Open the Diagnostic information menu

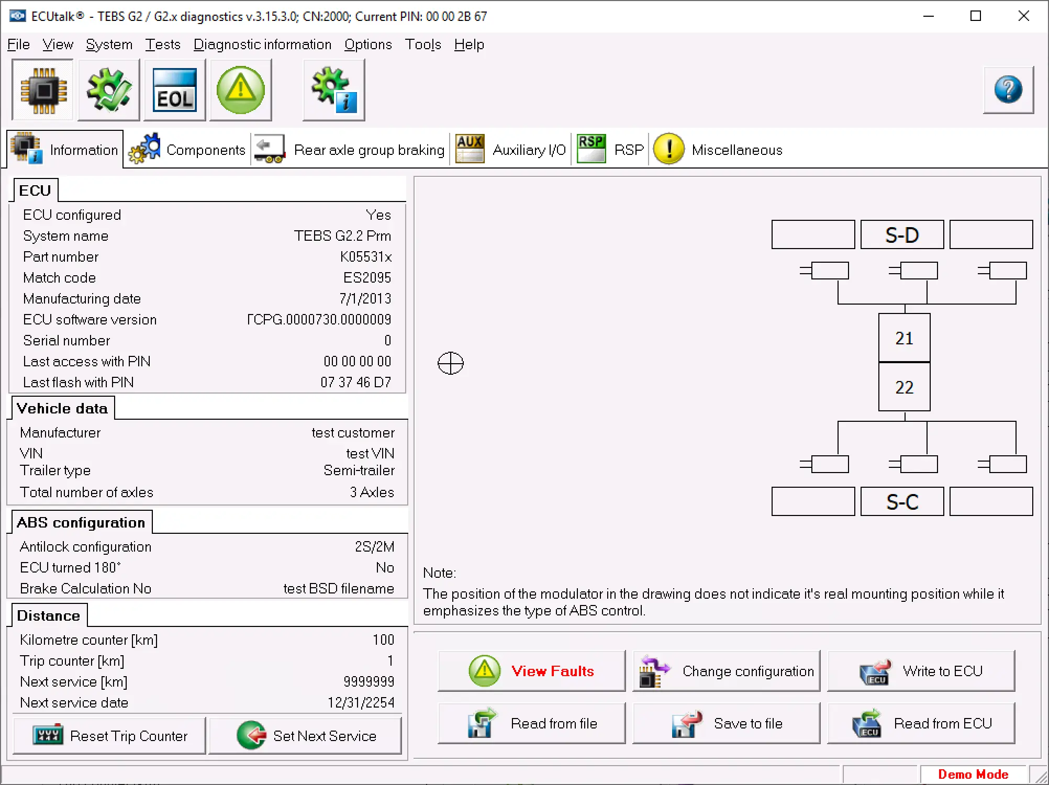click(x=263, y=44)
